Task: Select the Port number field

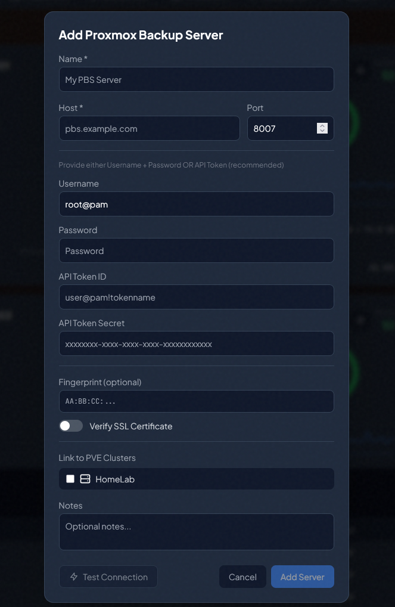Action: coord(280,128)
